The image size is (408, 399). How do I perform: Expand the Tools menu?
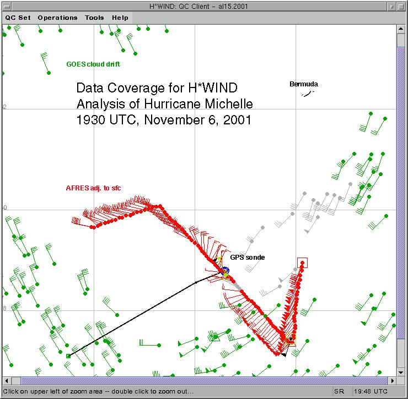pyautogui.click(x=94, y=18)
